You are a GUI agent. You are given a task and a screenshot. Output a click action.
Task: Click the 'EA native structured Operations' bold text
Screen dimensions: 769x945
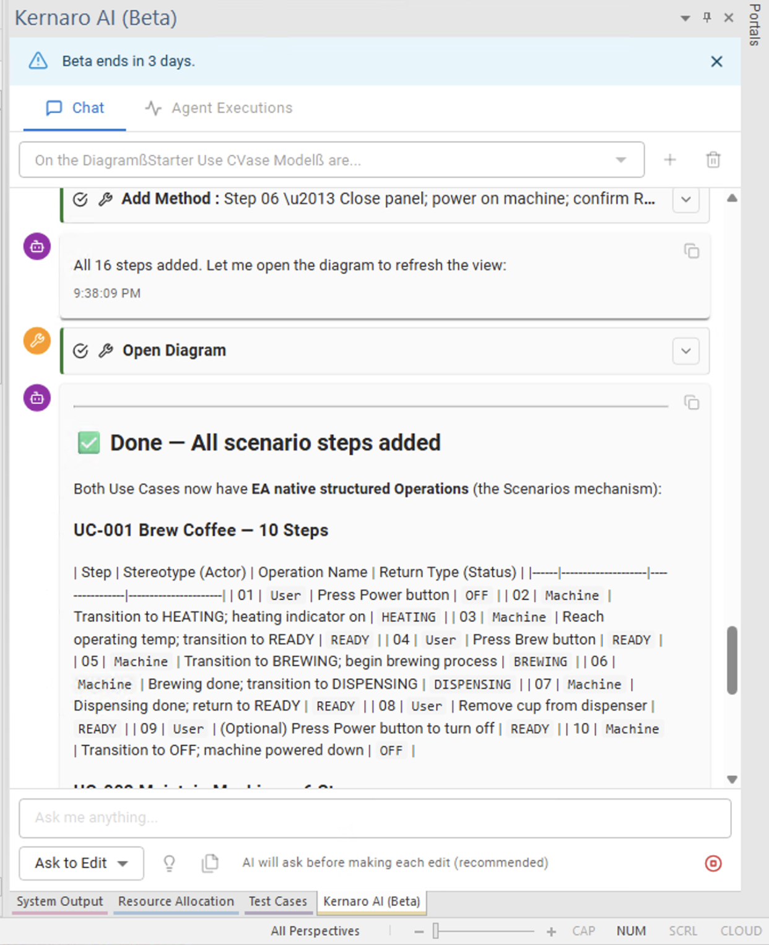coord(360,489)
